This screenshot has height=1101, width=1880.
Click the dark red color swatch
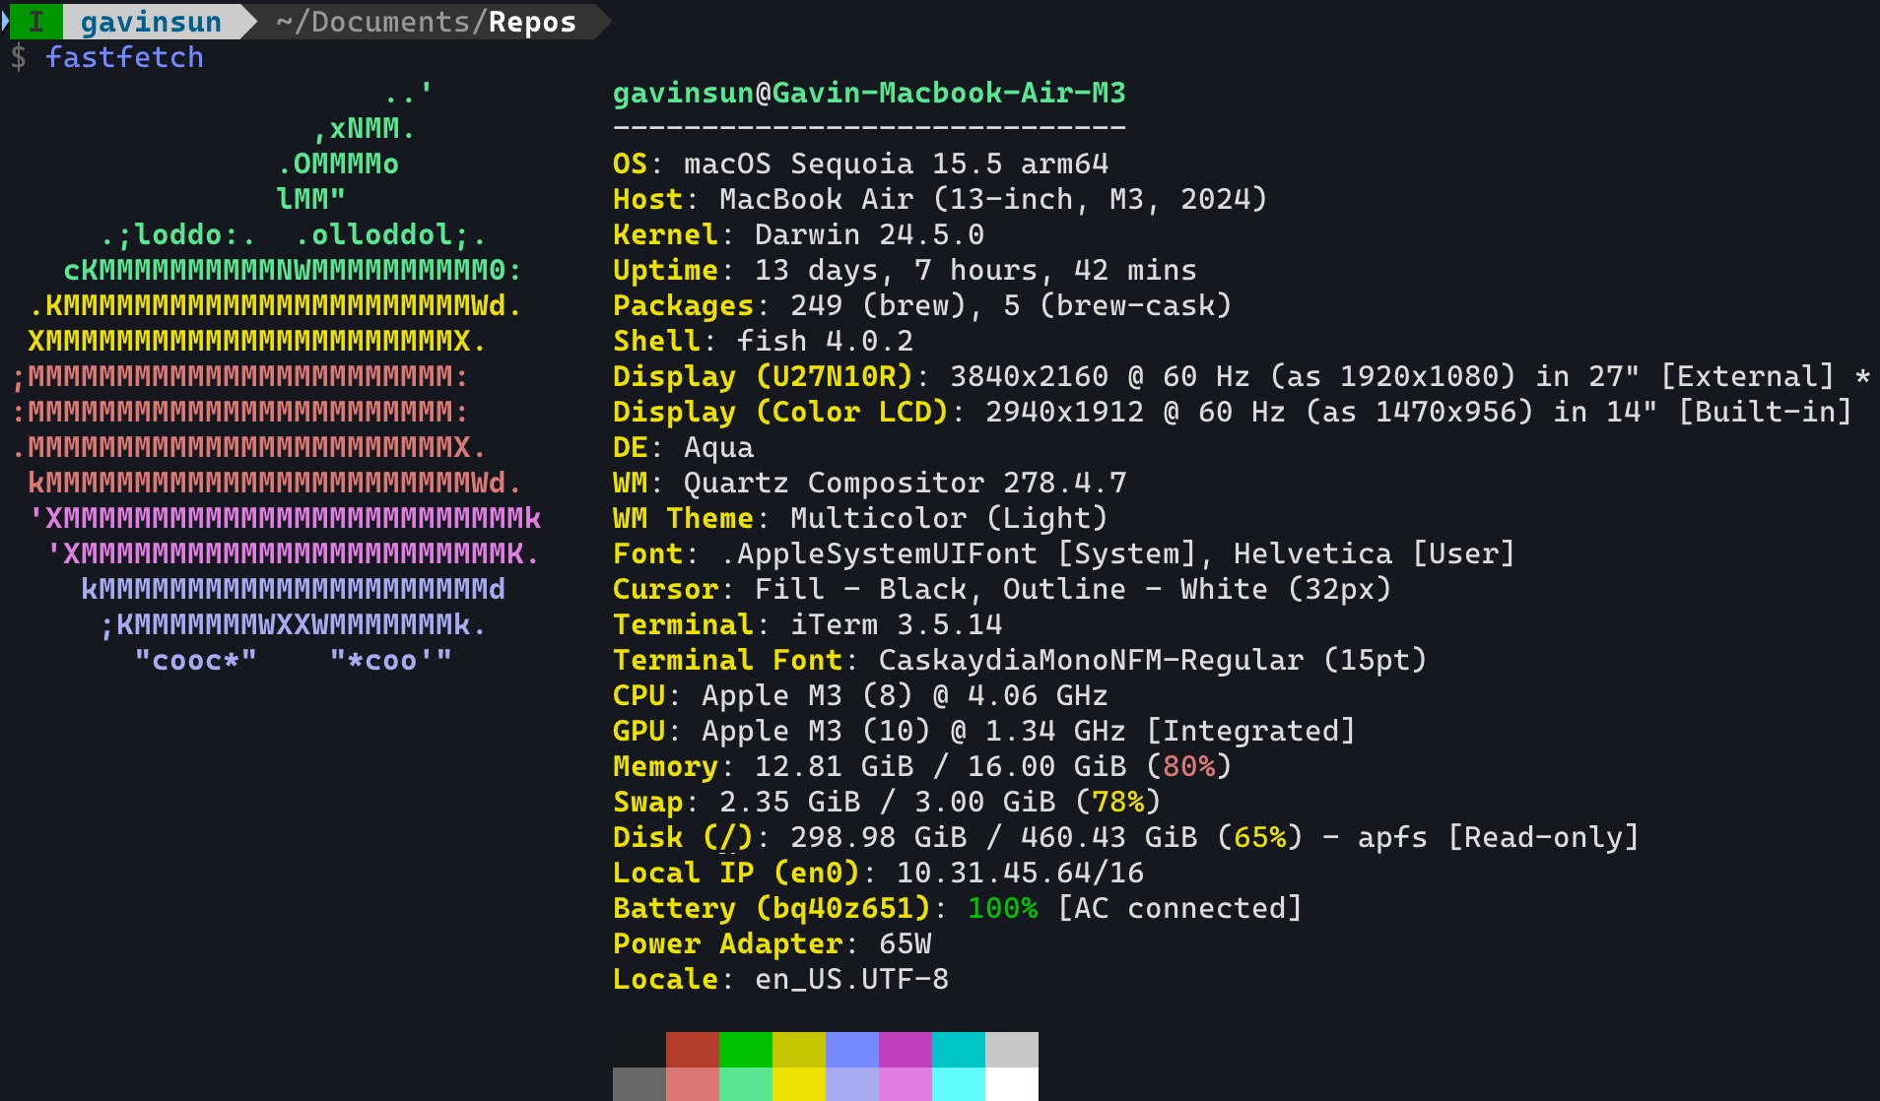693,1050
